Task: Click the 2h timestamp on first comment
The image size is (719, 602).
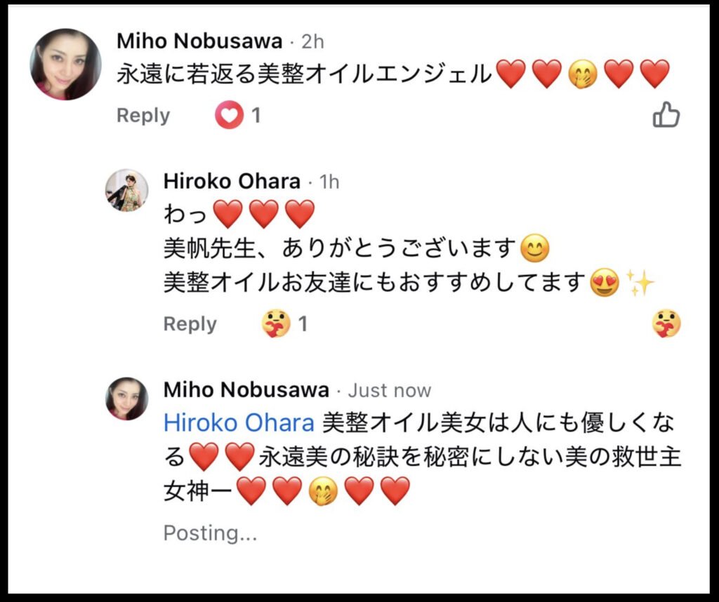Action: (313, 41)
